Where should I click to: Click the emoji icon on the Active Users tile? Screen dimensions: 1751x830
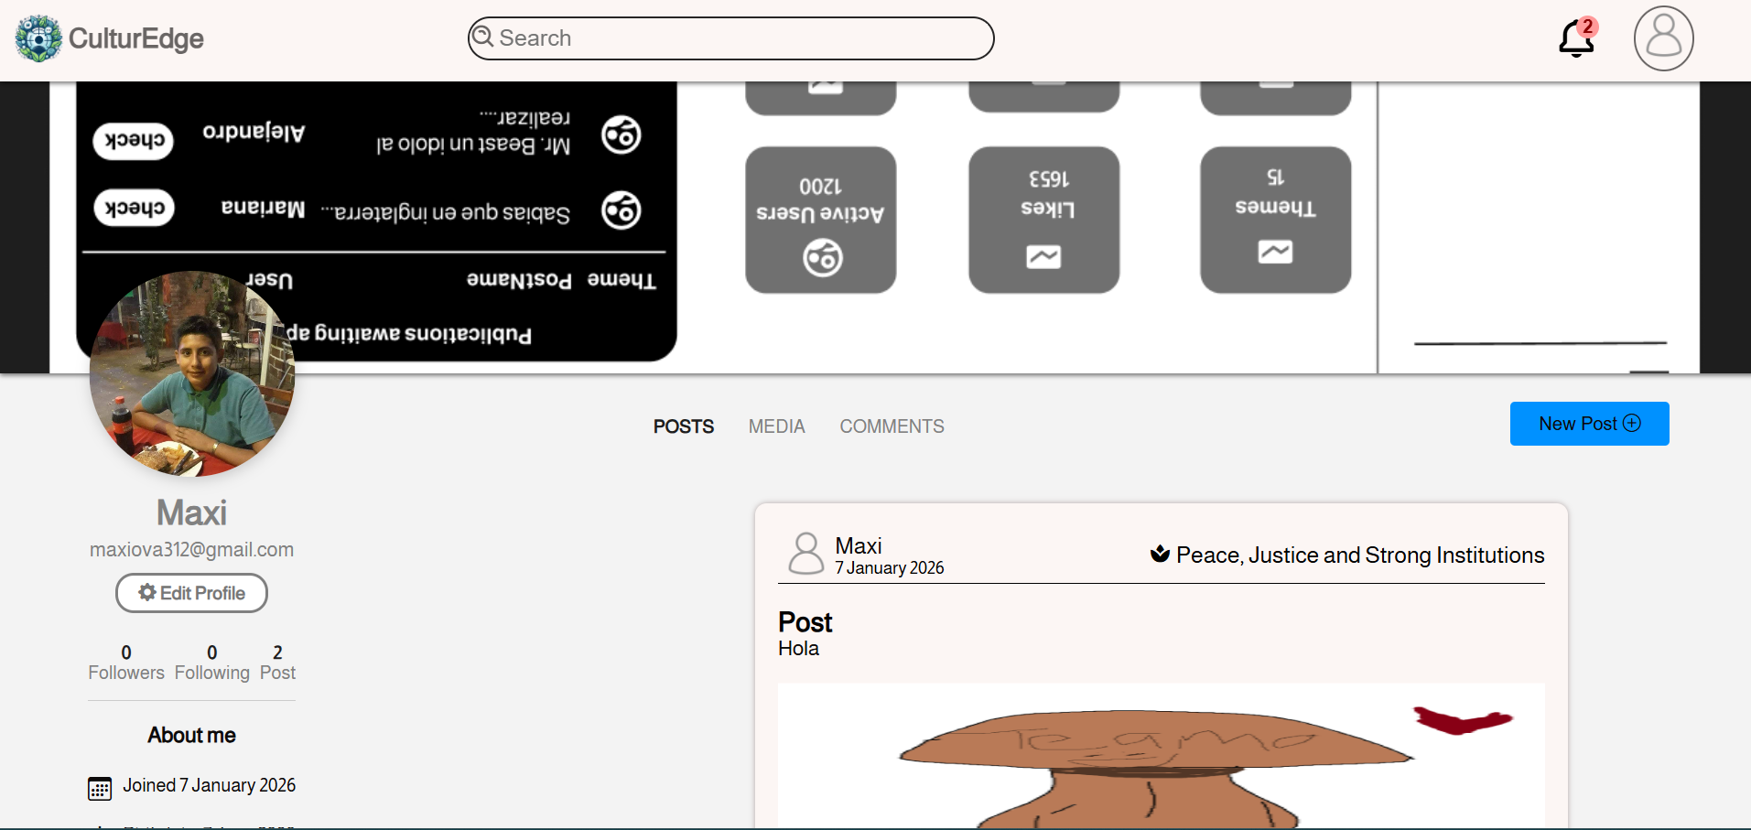coord(821,257)
